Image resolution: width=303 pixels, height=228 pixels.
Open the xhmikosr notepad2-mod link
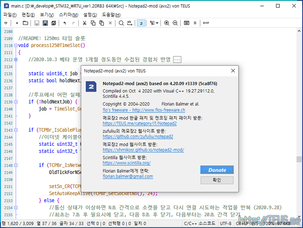(x=143, y=150)
